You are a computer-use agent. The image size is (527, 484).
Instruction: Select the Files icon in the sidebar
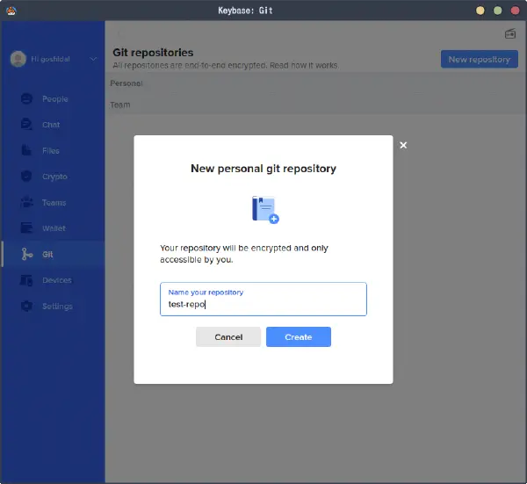tap(26, 150)
